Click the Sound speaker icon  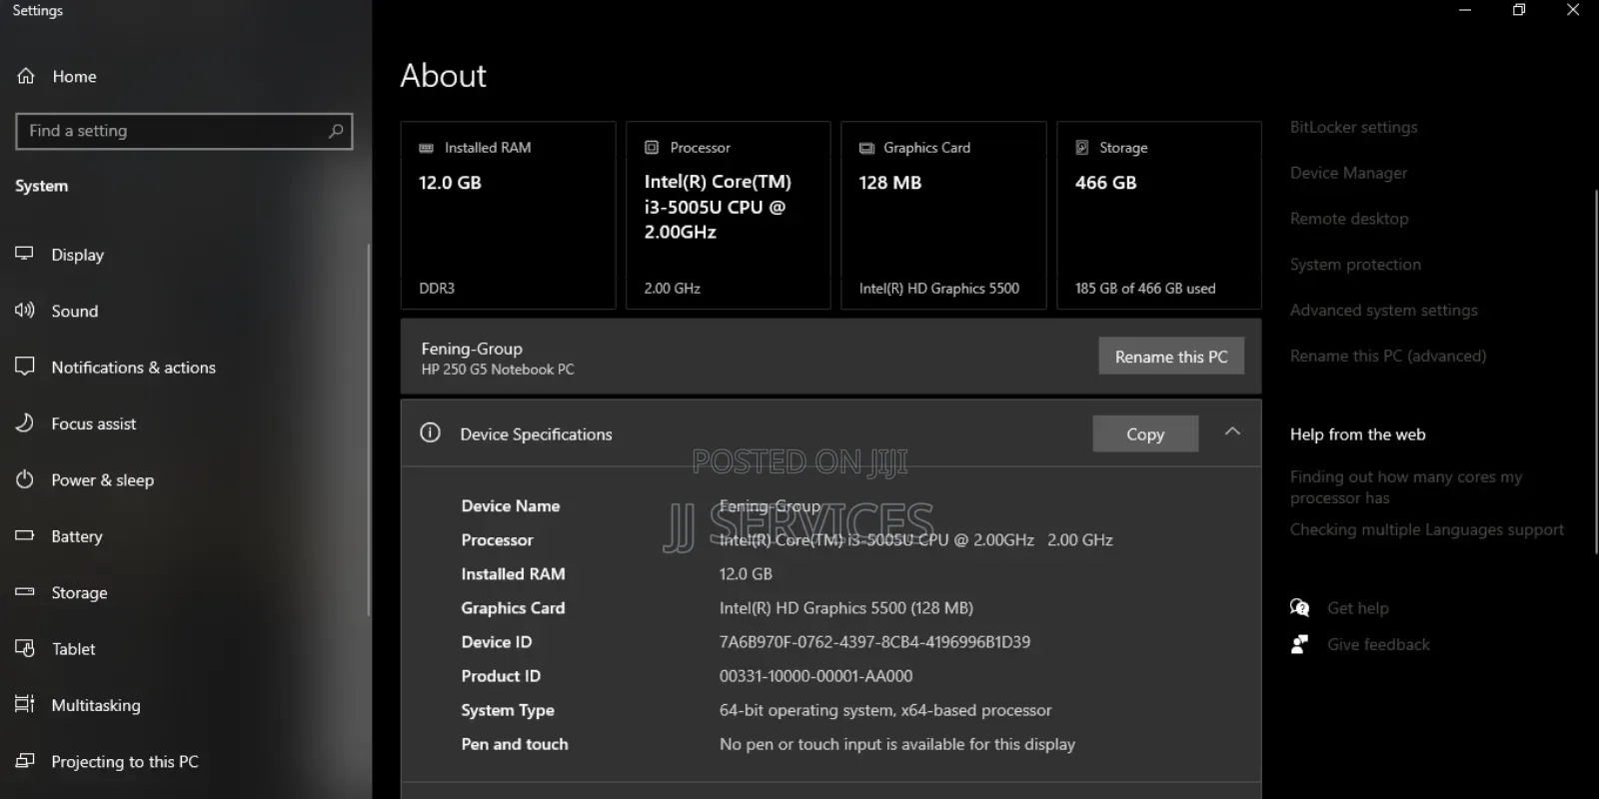point(25,311)
